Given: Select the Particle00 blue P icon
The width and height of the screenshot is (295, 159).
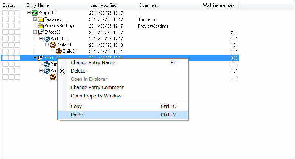Looking at the screenshot, I should point(47,39).
